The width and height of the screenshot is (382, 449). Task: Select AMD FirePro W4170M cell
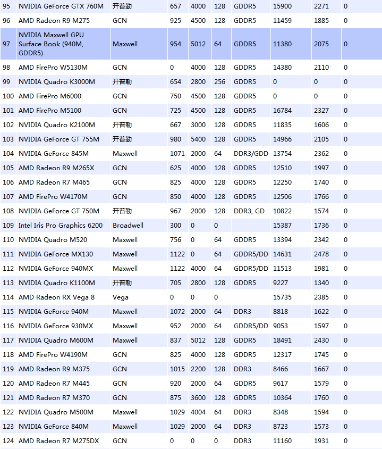coord(53,197)
